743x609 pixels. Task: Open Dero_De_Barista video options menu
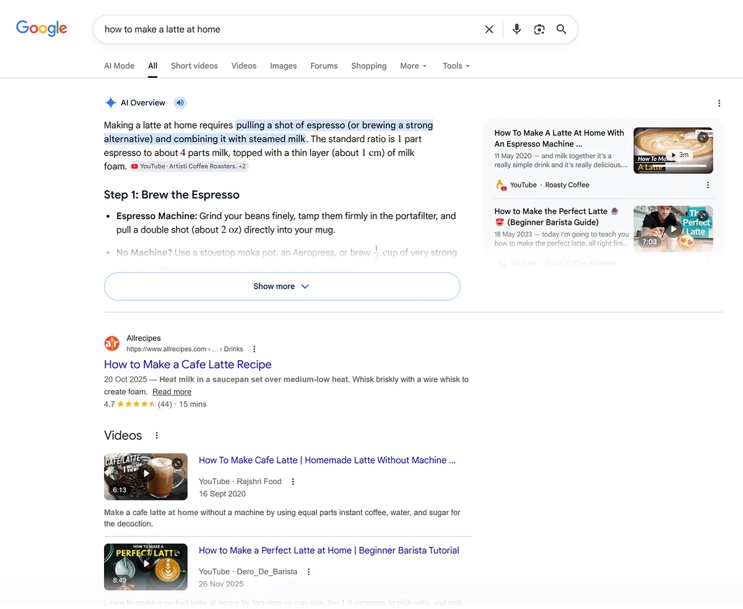pyautogui.click(x=309, y=572)
